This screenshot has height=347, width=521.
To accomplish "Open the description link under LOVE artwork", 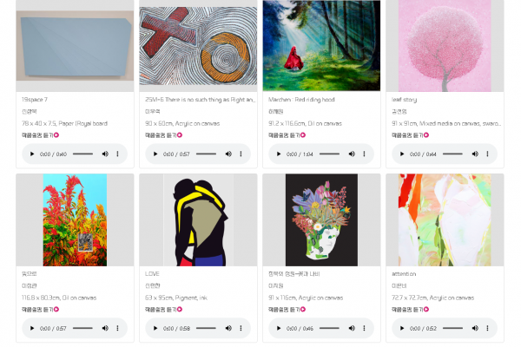I will click(x=163, y=310).
